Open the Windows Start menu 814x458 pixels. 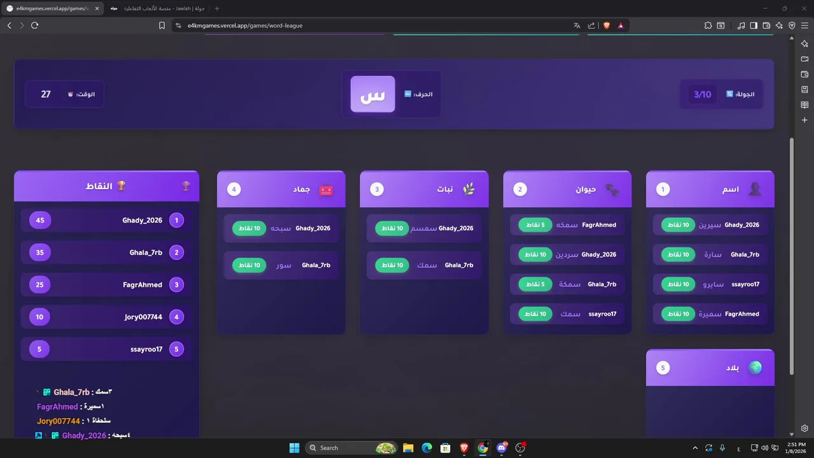click(x=294, y=448)
